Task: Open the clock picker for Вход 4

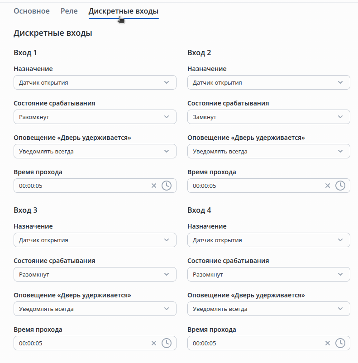Action: click(x=340, y=343)
